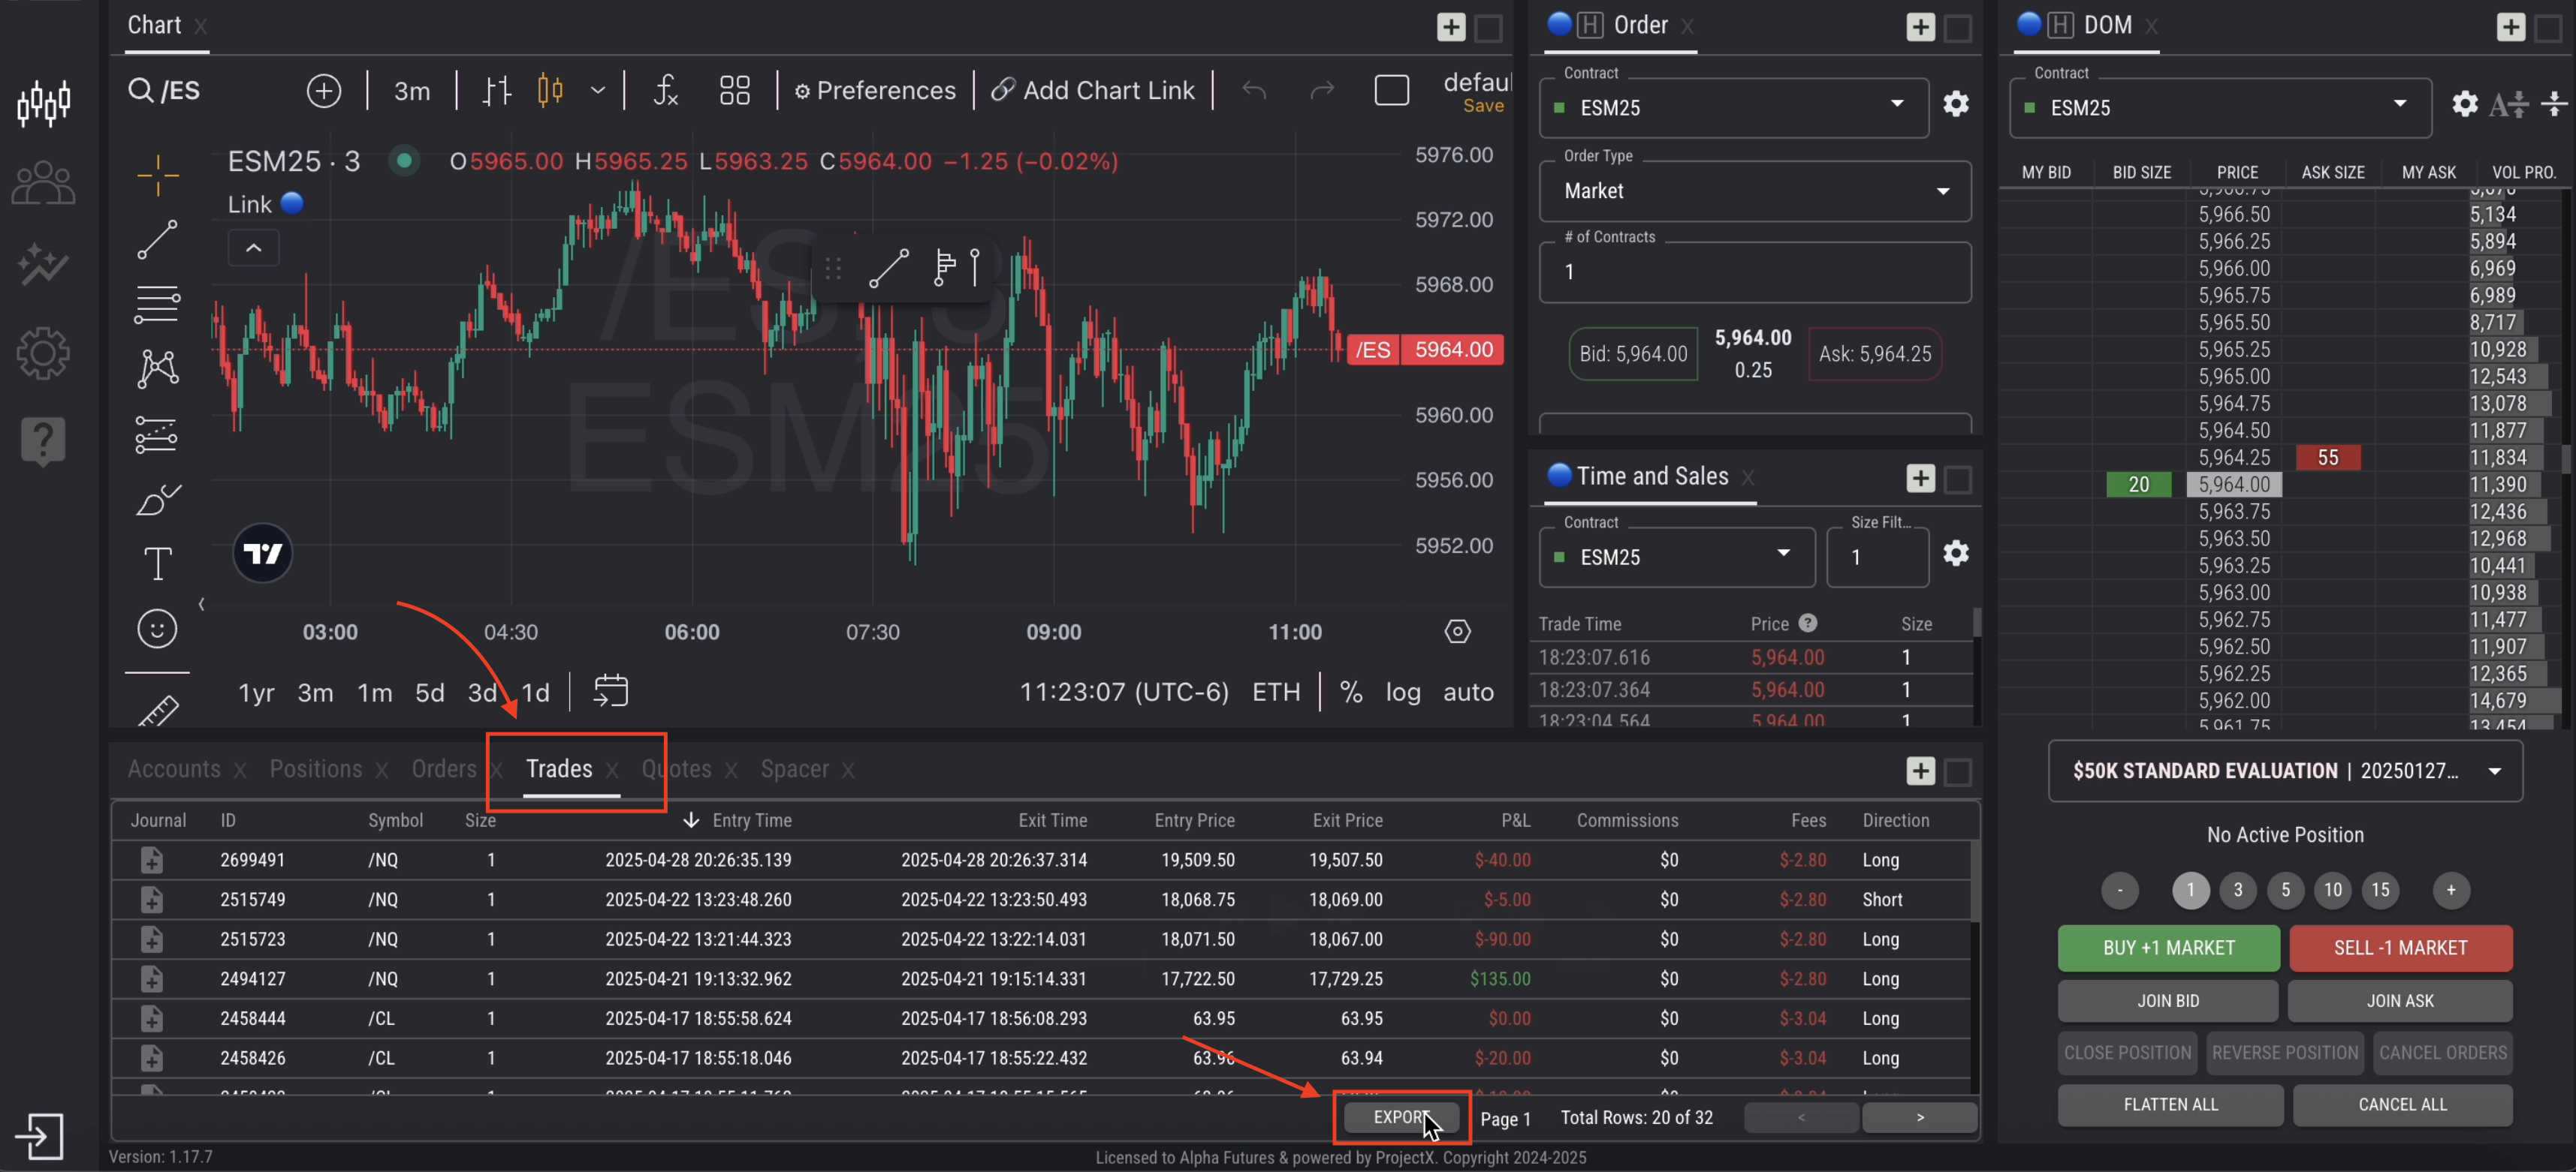This screenshot has height=1172, width=2576.
Task: Toggle auto scale on chart
Action: click(x=1467, y=693)
